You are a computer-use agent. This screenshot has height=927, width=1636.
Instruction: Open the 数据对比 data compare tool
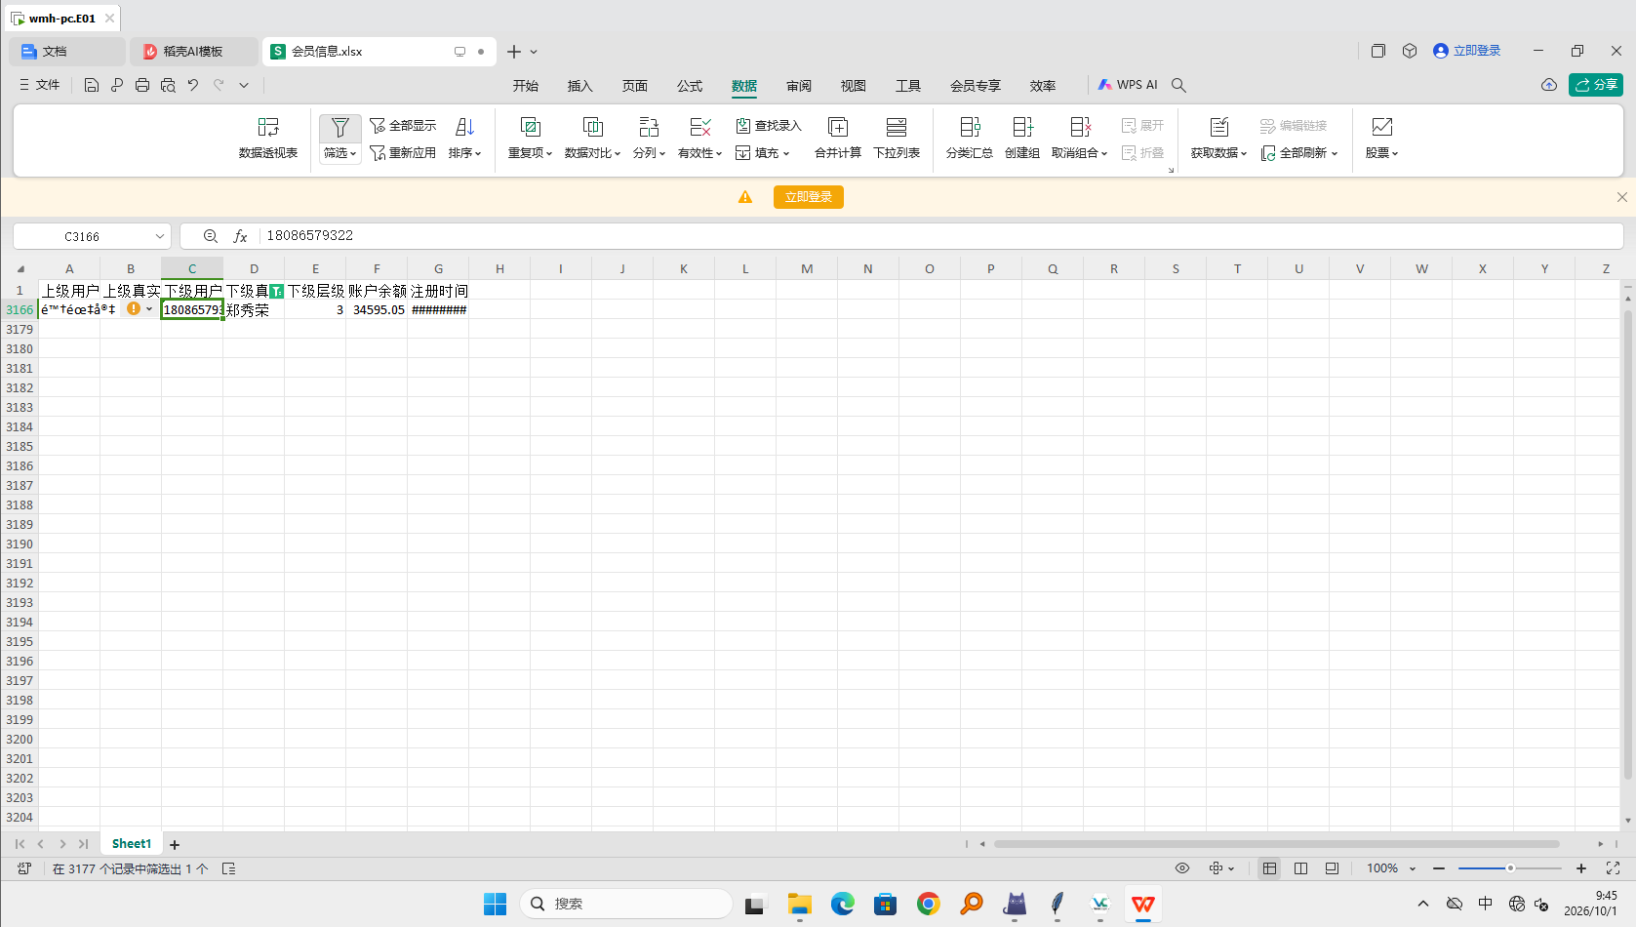coord(592,139)
